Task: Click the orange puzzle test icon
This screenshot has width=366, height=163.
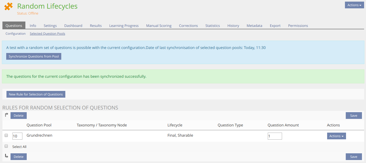Action: coord(9,6)
